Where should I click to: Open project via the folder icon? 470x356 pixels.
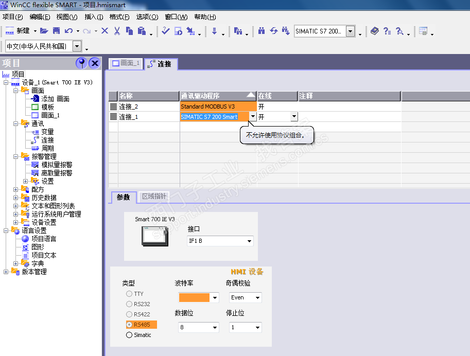point(44,31)
